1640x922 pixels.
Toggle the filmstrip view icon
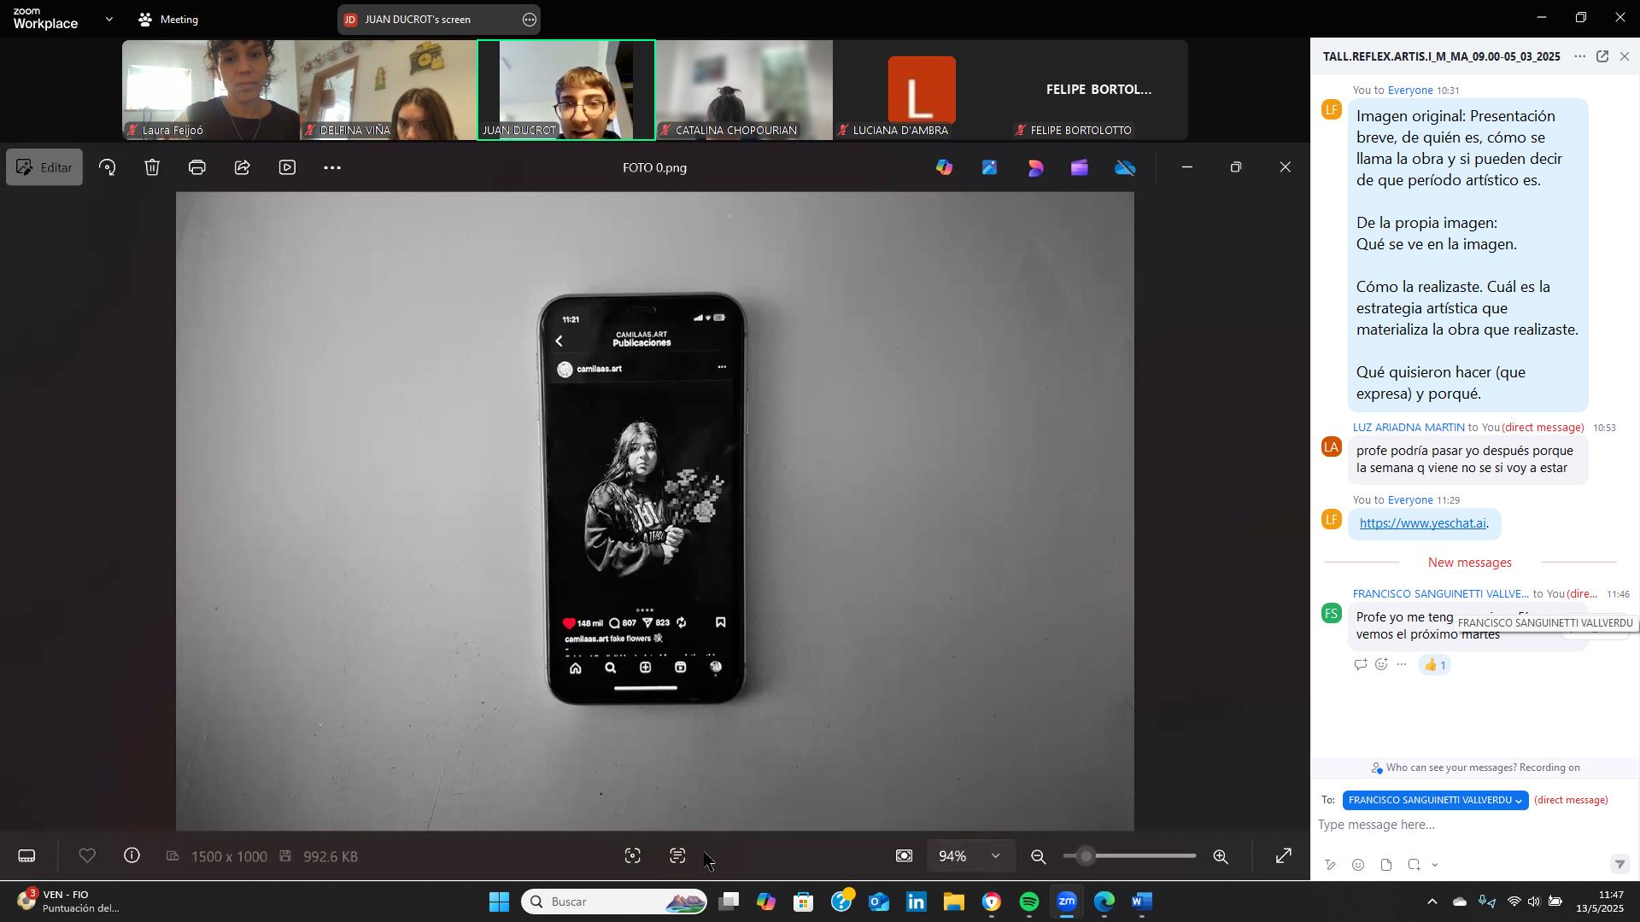27,856
